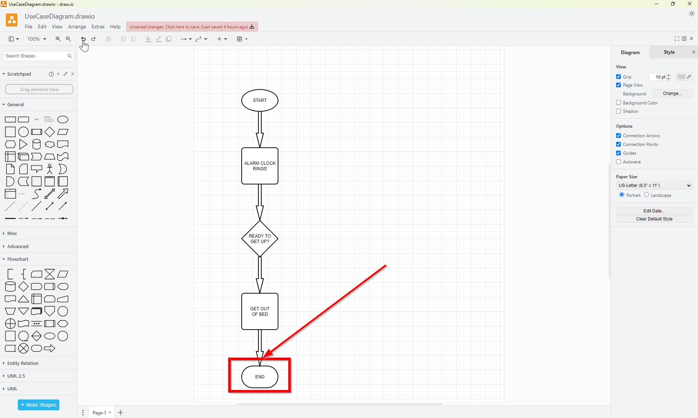The height and width of the screenshot is (418, 698).
Task: Enable the Shadow checkbox
Action: (x=618, y=111)
